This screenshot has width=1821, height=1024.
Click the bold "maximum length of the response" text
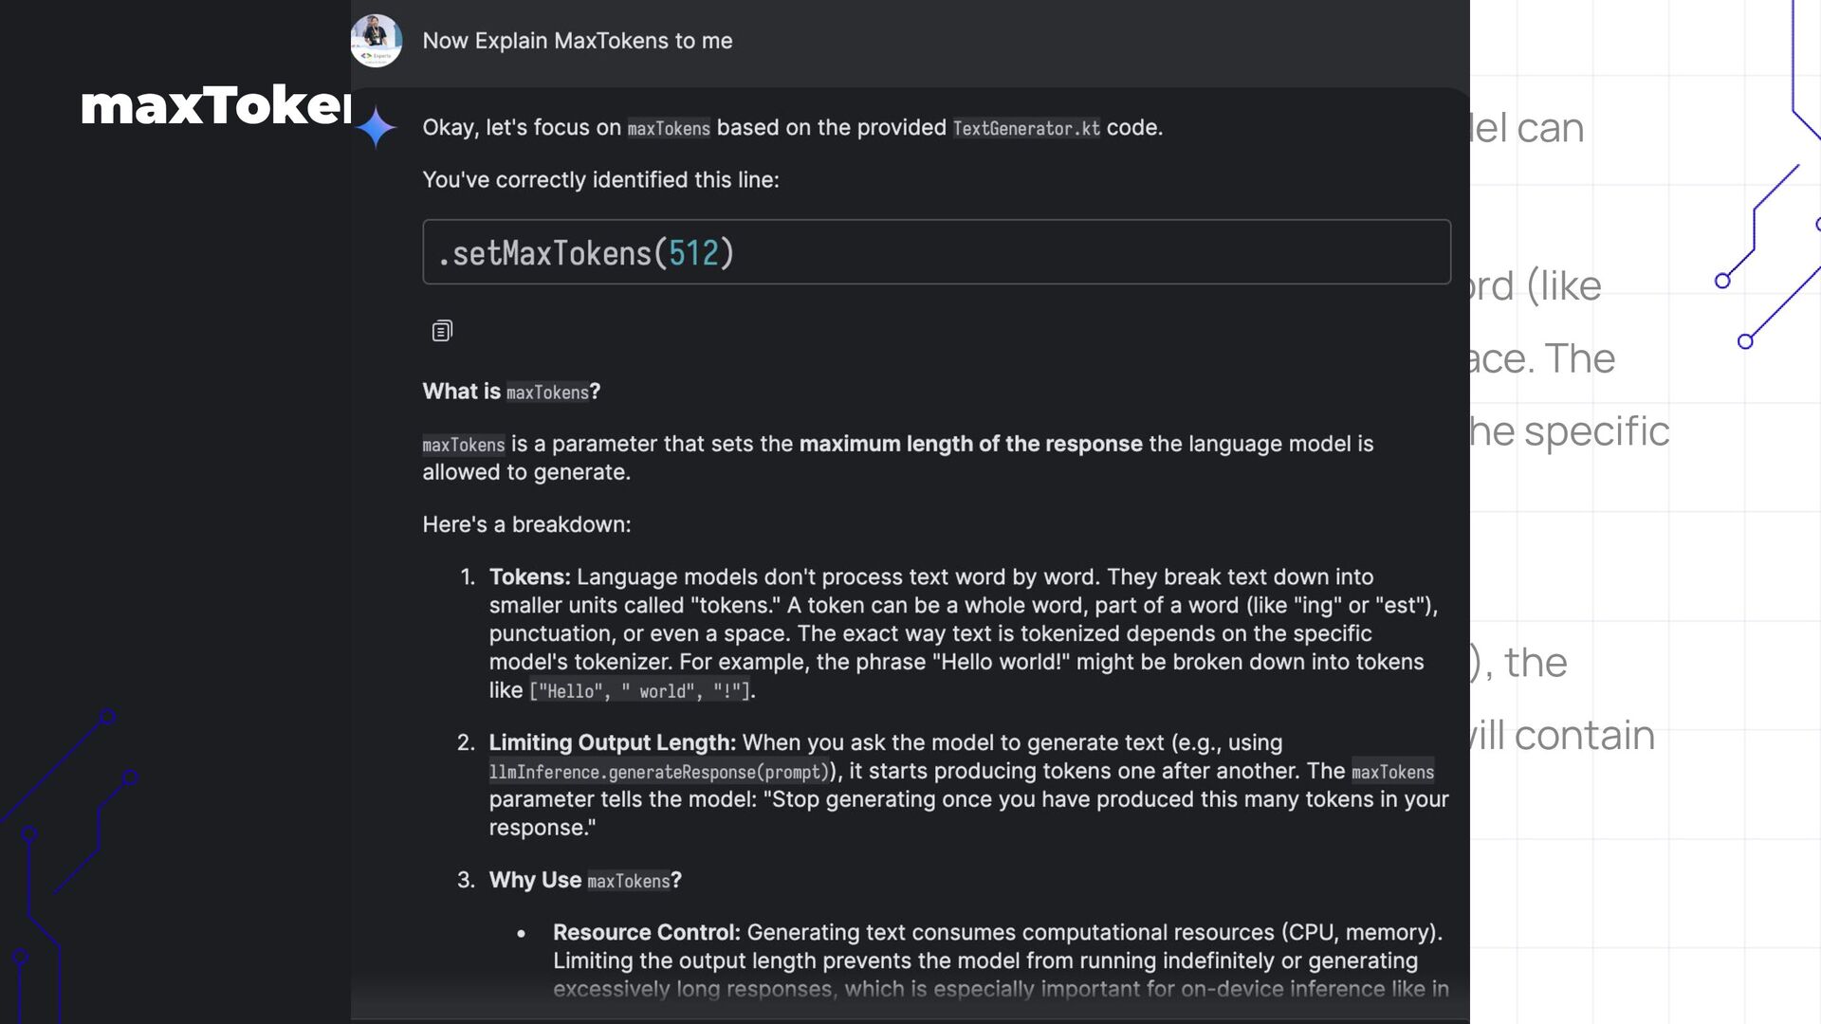tap(970, 444)
